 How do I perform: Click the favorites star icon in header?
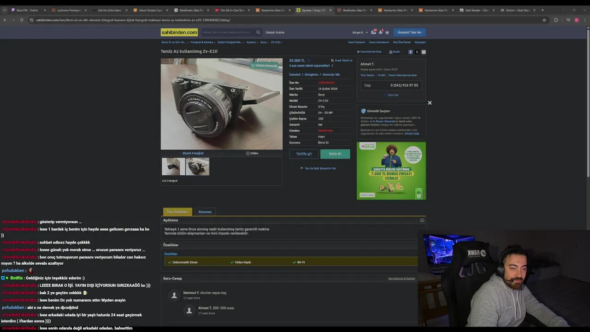tap(387, 32)
